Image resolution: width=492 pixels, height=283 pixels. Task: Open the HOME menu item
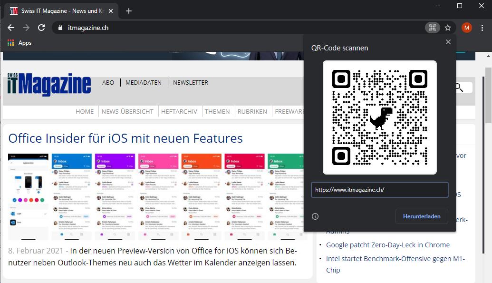pyautogui.click(x=85, y=111)
